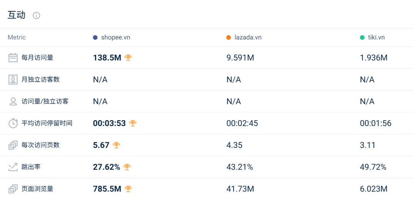Viewport: 414px width, 198px height.
Task: Click the pages icon for 每次访问页数
Action: point(13,145)
